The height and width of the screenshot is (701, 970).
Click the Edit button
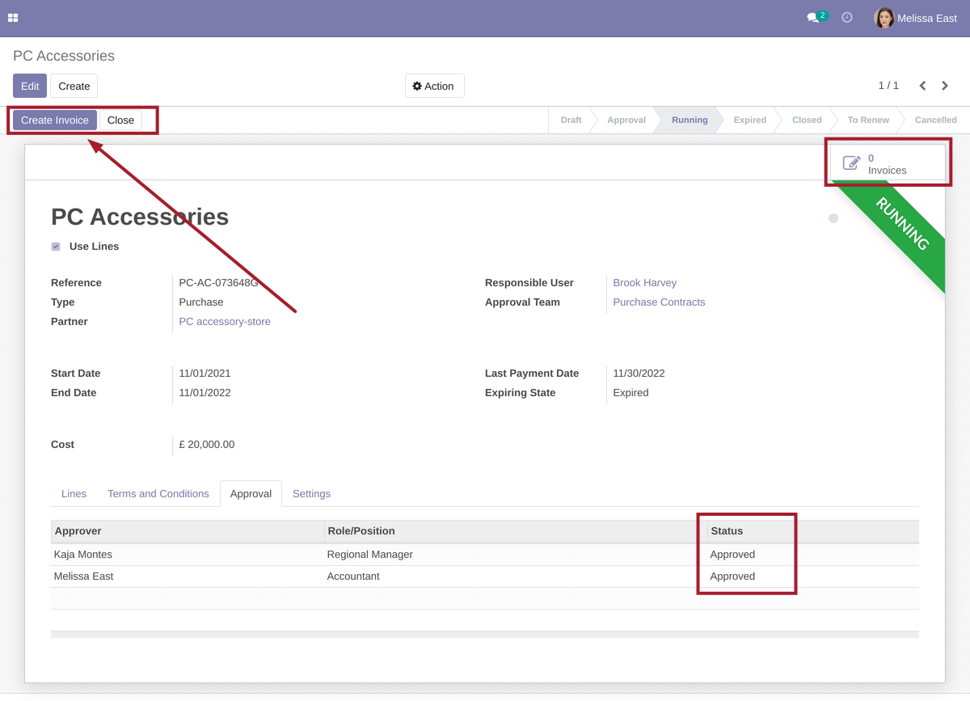[x=30, y=87]
